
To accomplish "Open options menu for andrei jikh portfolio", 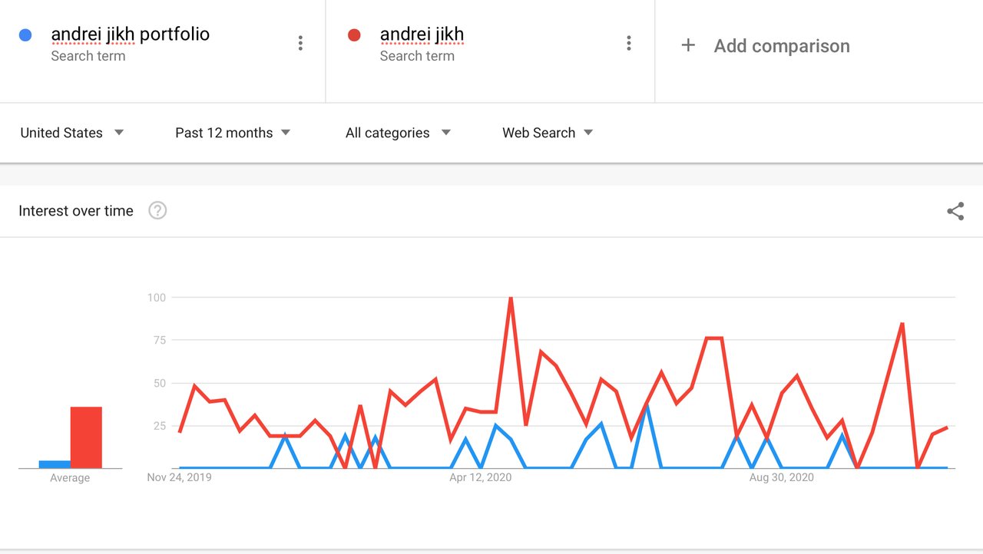I will click(300, 44).
